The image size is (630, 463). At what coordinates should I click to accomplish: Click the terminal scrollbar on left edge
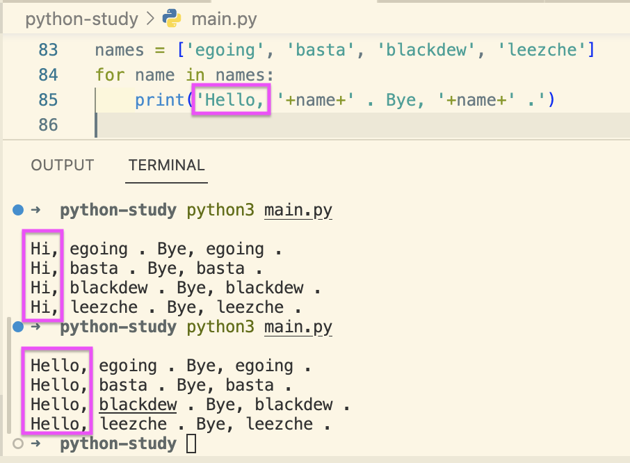coord(9,375)
